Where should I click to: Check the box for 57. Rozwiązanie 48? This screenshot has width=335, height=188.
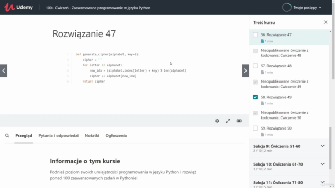(255, 66)
